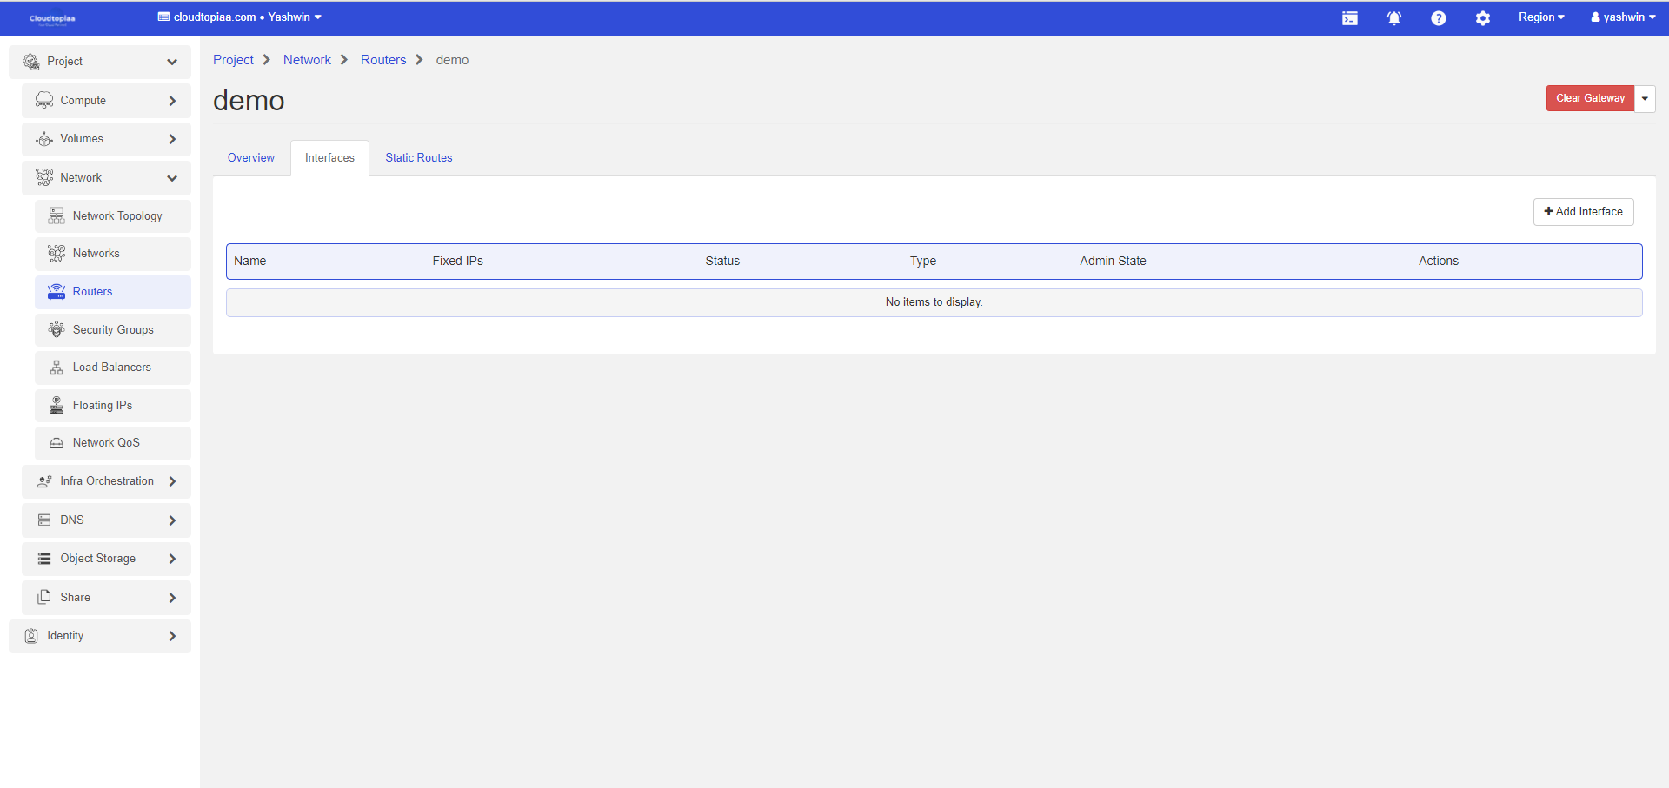Screen dimensions: 1669x788
Task: Open the settings gear icon
Action: 1482,18
